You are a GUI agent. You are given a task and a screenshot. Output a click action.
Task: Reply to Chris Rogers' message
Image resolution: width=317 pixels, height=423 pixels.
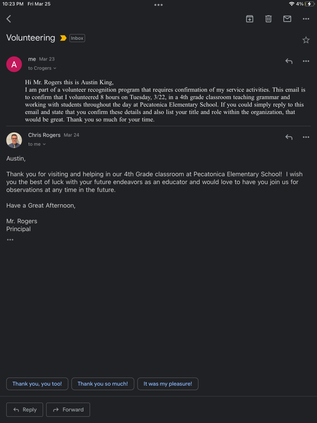coord(289,137)
